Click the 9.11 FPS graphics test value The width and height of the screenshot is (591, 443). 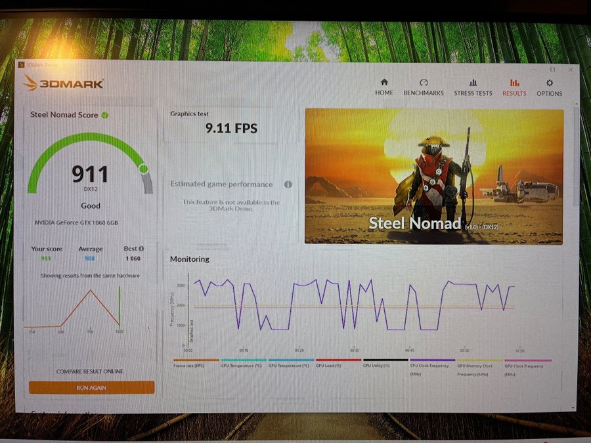[x=231, y=129]
